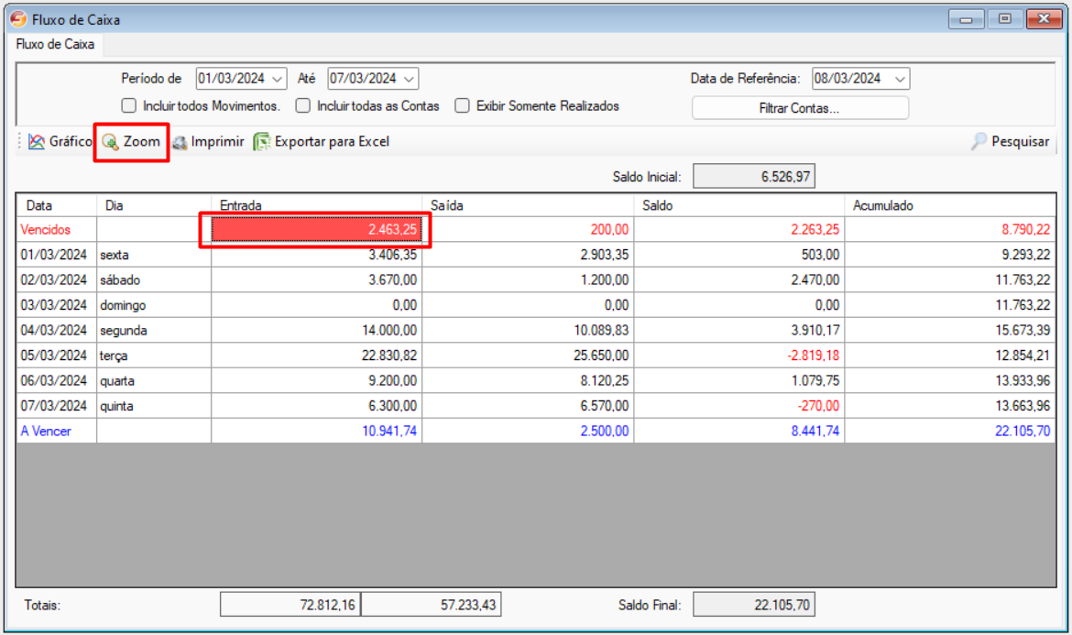The height and width of the screenshot is (635, 1072).
Task: Sort by the Data column header
Action: [x=57, y=205]
